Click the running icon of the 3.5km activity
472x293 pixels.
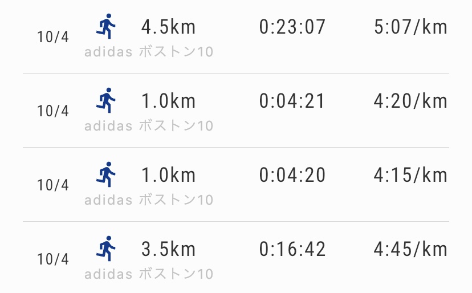(105, 249)
